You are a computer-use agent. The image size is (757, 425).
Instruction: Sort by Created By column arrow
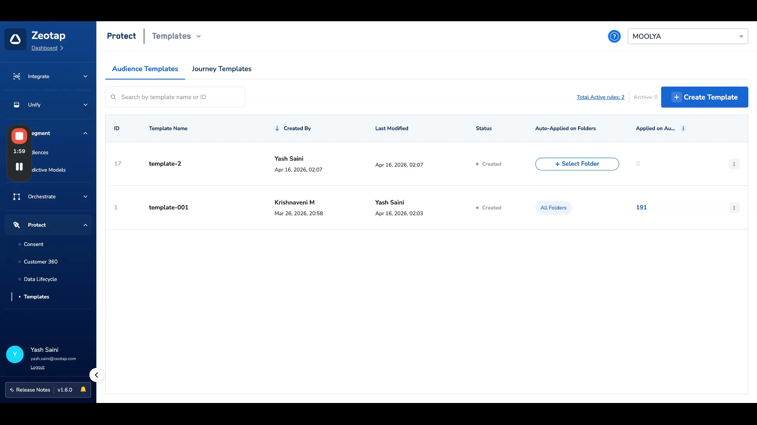[x=277, y=128]
